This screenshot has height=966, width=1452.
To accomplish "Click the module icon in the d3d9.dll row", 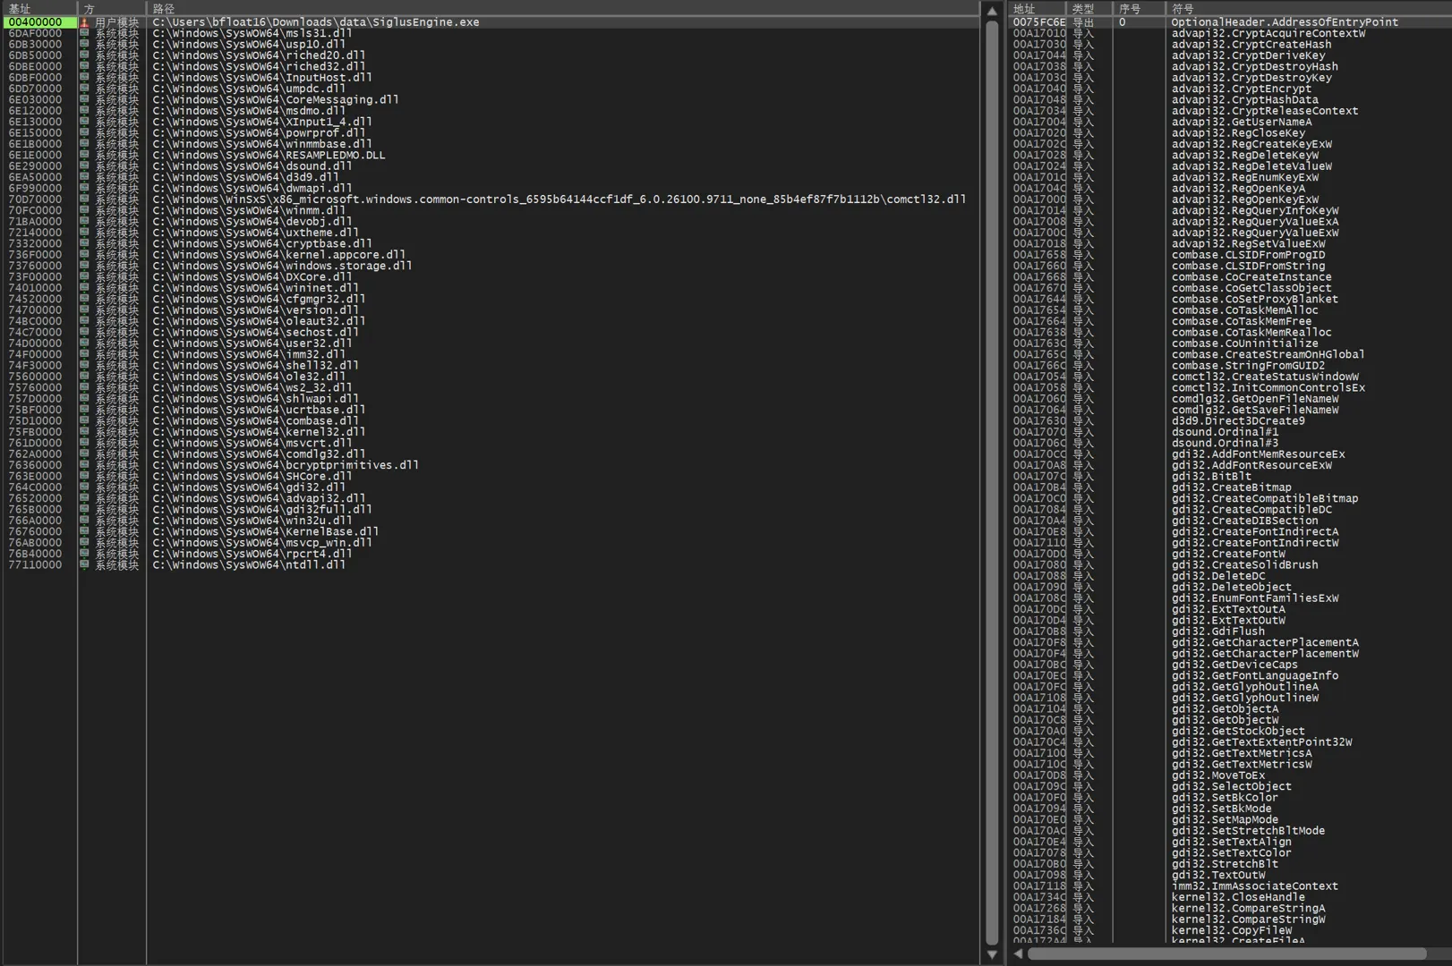I will pyautogui.click(x=84, y=177).
